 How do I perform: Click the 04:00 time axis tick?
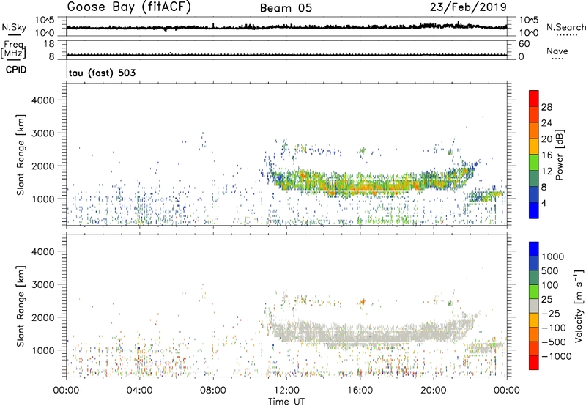(x=140, y=391)
